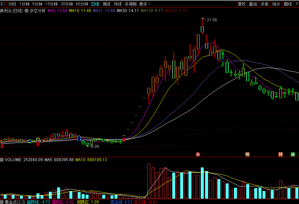Click the 美利云(日线) stock title
The width and height of the screenshot is (299, 204).
click(11, 11)
